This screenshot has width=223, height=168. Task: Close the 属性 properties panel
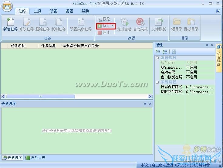tap(212, 45)
